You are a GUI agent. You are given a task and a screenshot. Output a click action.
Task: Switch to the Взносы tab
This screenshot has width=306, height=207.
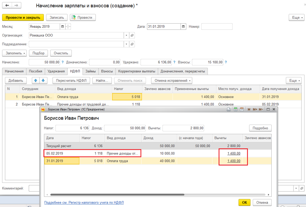pos(107,72)
